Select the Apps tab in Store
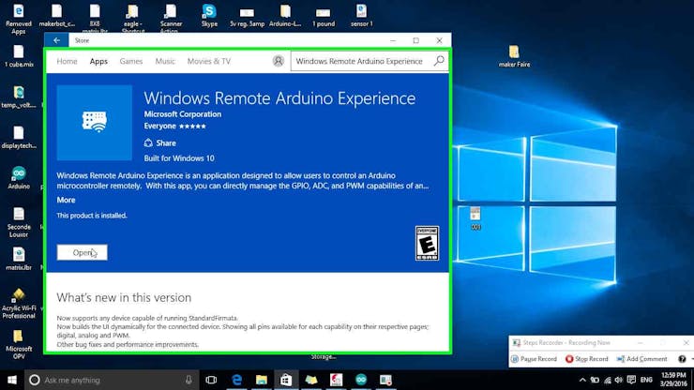The height and width of the screenshot is (390, 694). [98, 61]
